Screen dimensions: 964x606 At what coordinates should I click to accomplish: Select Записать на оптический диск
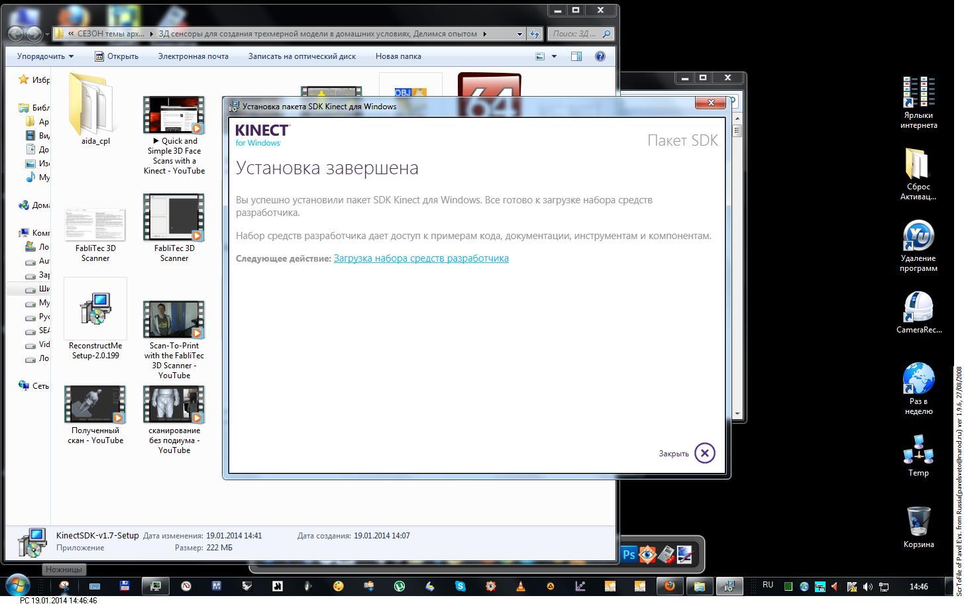click(x=302, y=56)
